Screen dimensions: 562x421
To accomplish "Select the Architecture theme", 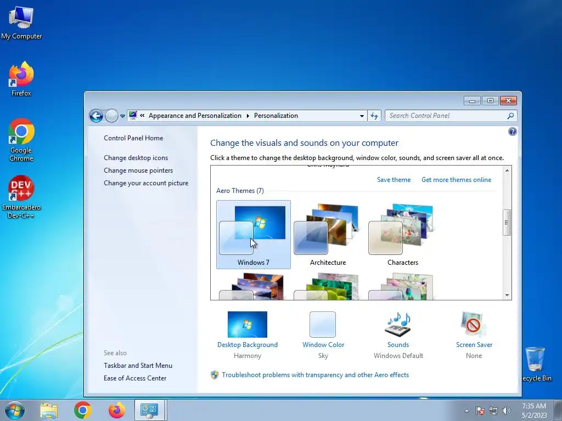I will [x=328, y=235].
